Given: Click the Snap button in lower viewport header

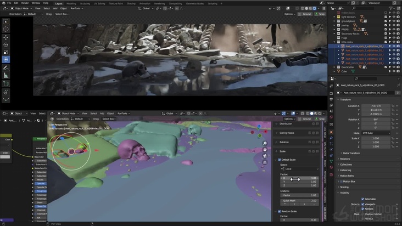Looking at the screenshot, I should [x=320, y=118].
